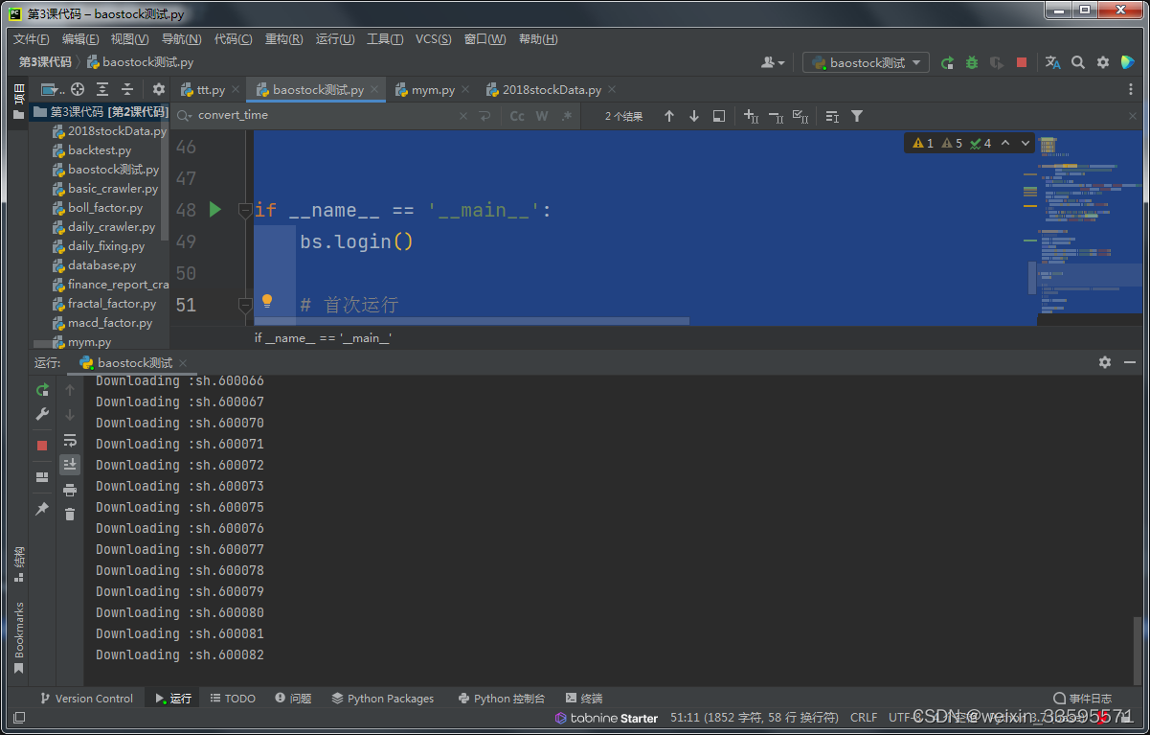Open backtest.py in project tree

pos(100,150)
